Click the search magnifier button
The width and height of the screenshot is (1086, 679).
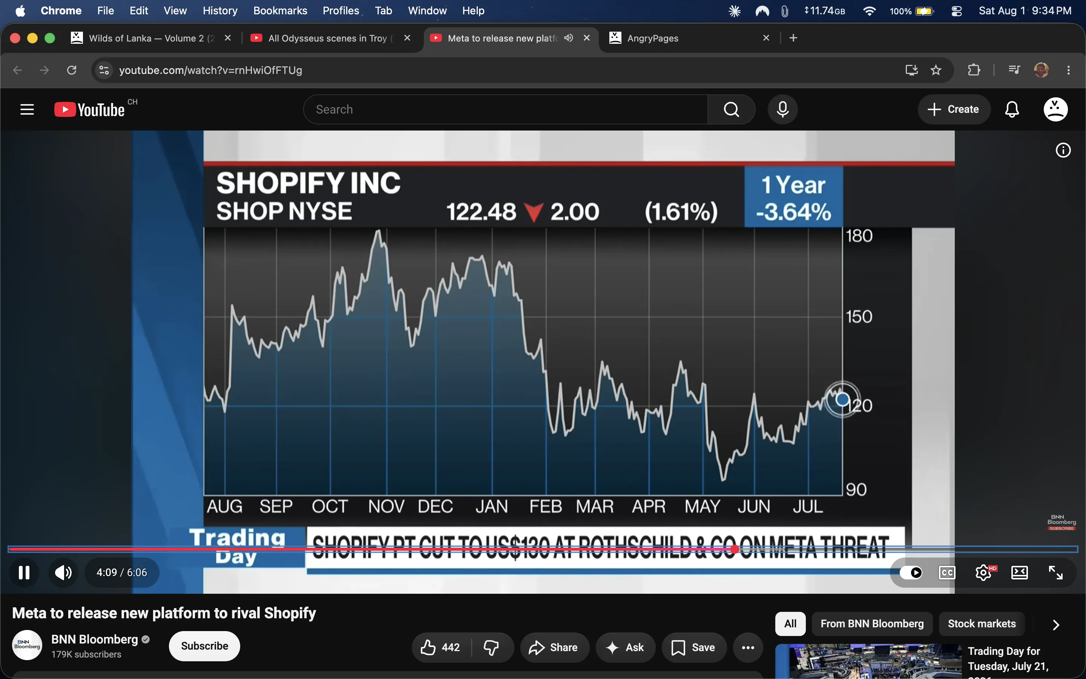(732, 109)
